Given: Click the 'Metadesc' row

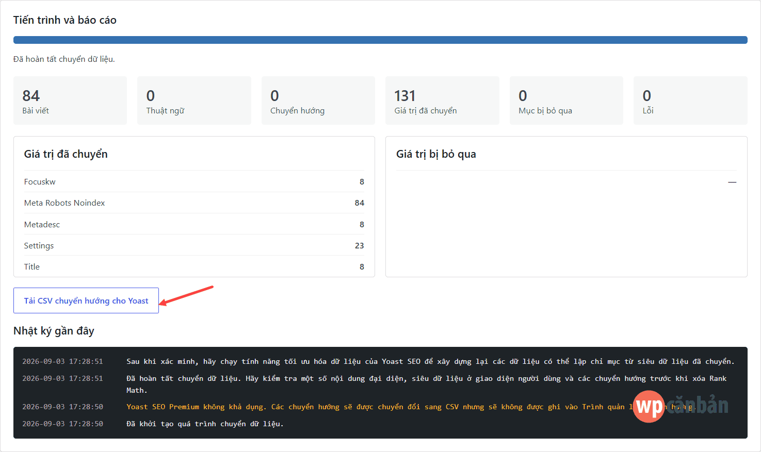Looking at the screenshot, I should (194, 224).
